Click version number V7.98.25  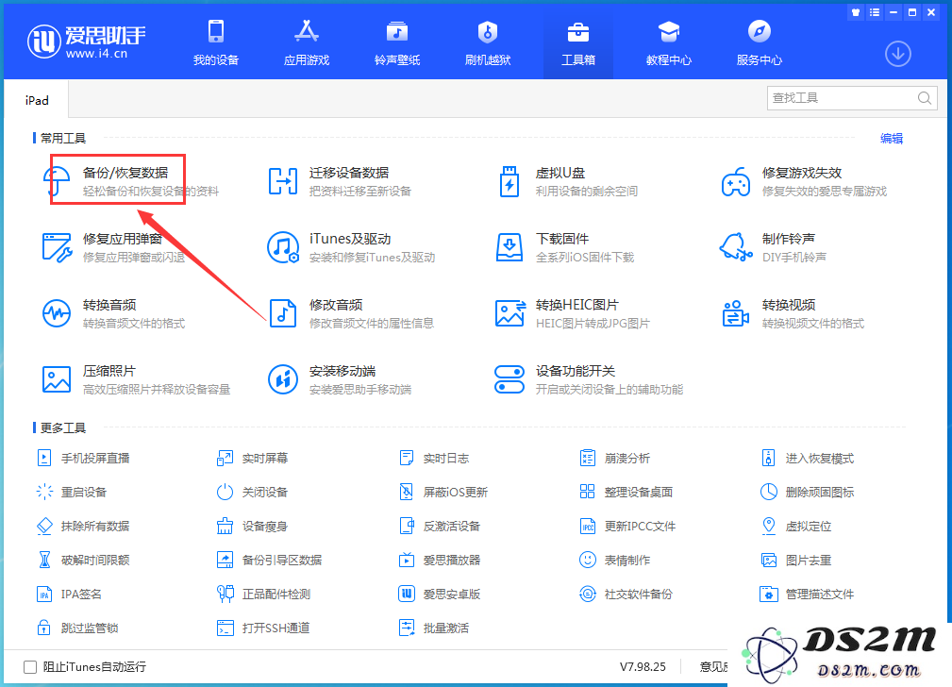click(x=643, y=667)
